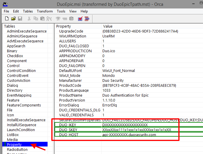Select the EventMapping table
This screenshot has height=154, width=203.
coord(19,95)
